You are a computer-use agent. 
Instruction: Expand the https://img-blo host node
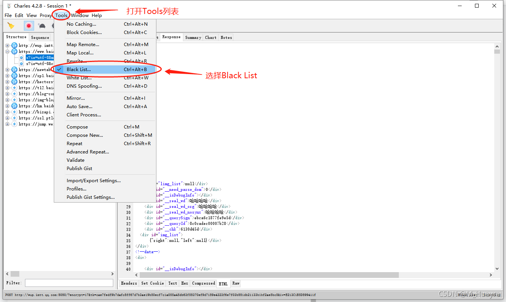(8, 100)
